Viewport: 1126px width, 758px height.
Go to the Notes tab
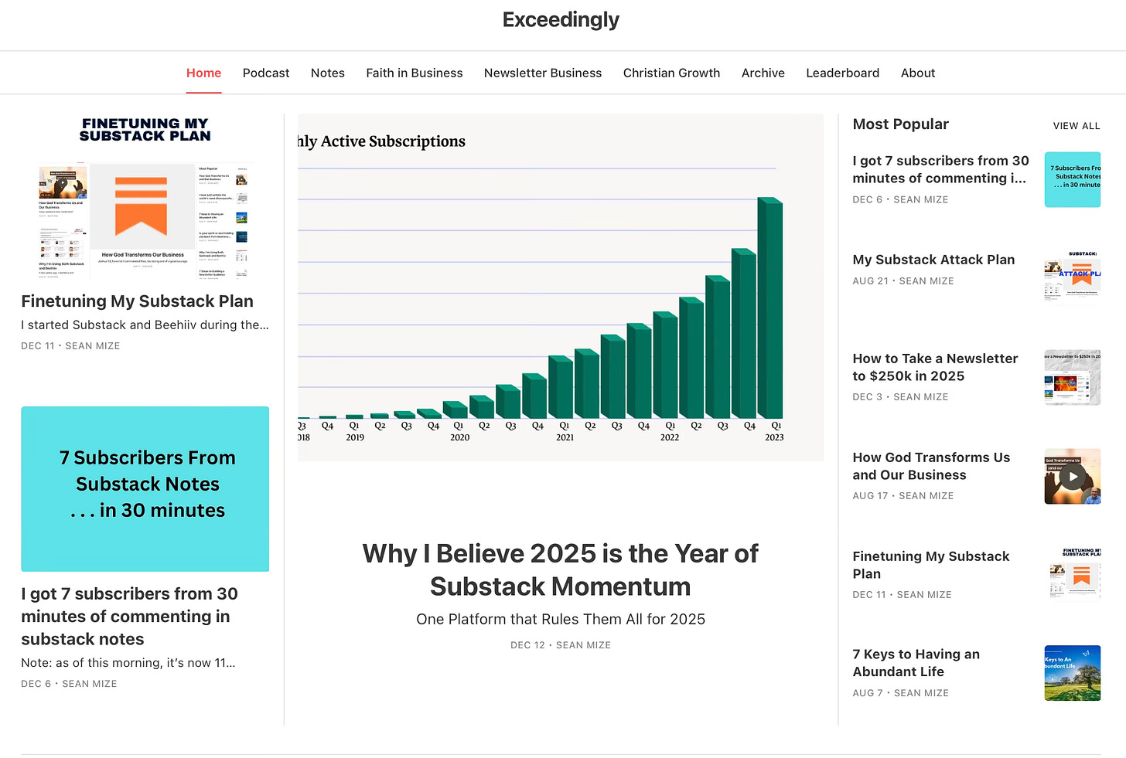[x=328, y=73]
